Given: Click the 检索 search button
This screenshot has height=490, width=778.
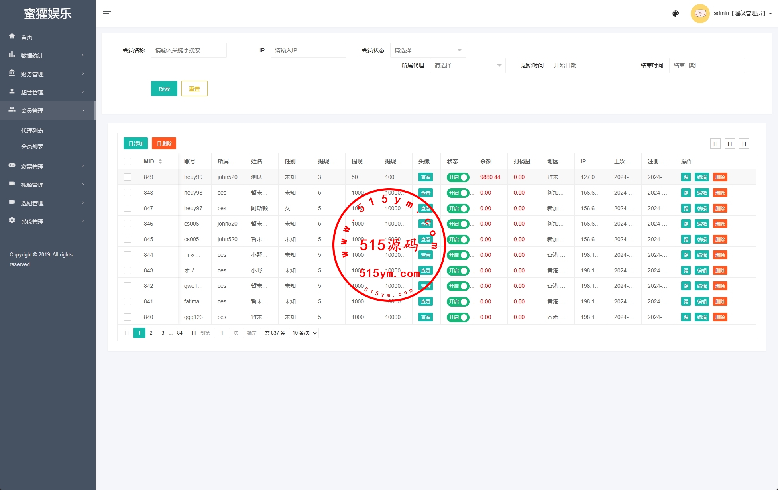Looking at the screenshot, I should coord(164,89).
